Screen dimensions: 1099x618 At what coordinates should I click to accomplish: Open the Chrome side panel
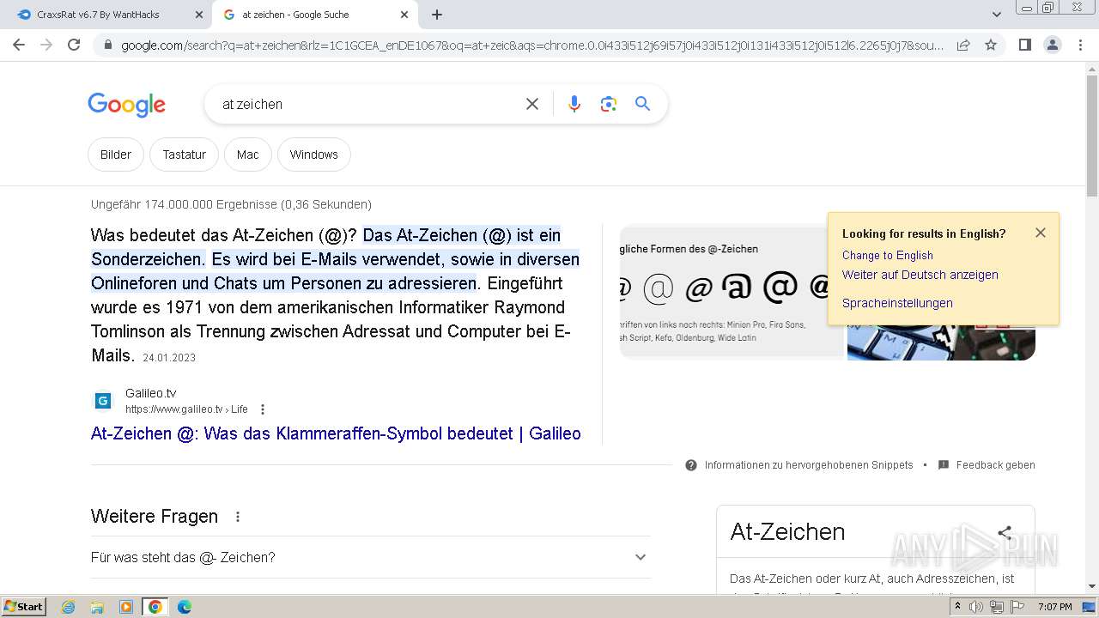[x=1024, y=45]
